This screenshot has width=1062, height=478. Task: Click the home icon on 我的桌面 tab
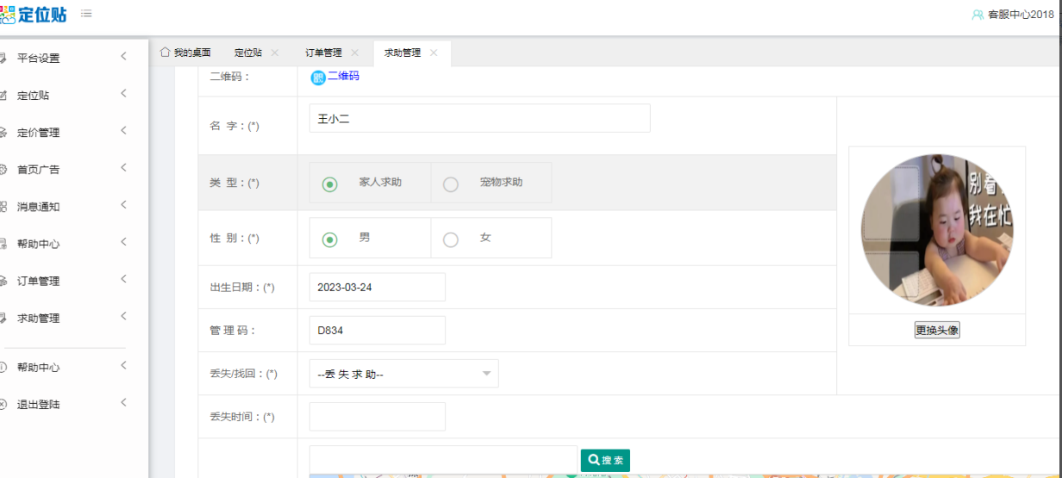click(x=165, y=53)
